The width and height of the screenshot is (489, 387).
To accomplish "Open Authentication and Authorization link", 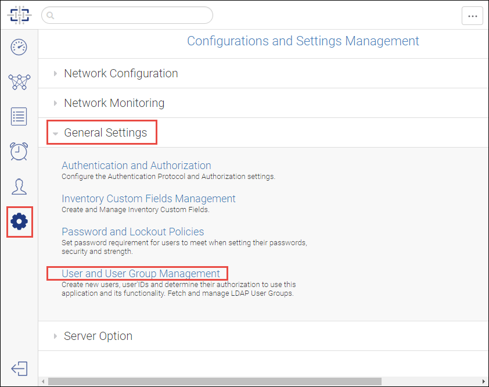I will point(136,166).
